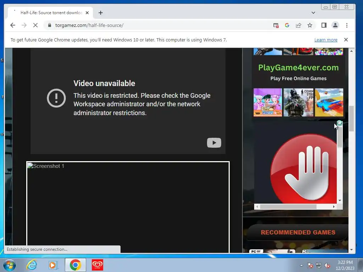This screenshot has height=272, width=363.
Task: Go back with the browser back arrow
Action: coord(13,25)
